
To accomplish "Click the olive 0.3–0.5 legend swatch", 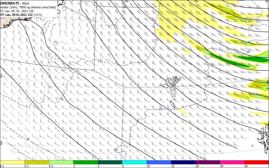I will 37,162.
